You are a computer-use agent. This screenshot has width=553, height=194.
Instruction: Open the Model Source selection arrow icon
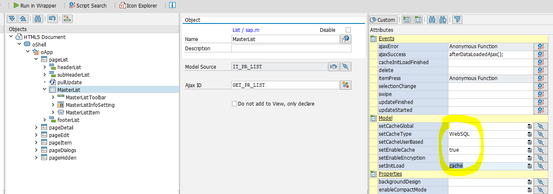(x=334, y=67)
